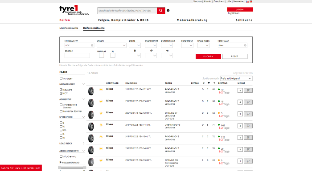This screenshot has width=312, height=171.
Task: Open Angebot erstellen link
Action: click(x=243, y=73)
